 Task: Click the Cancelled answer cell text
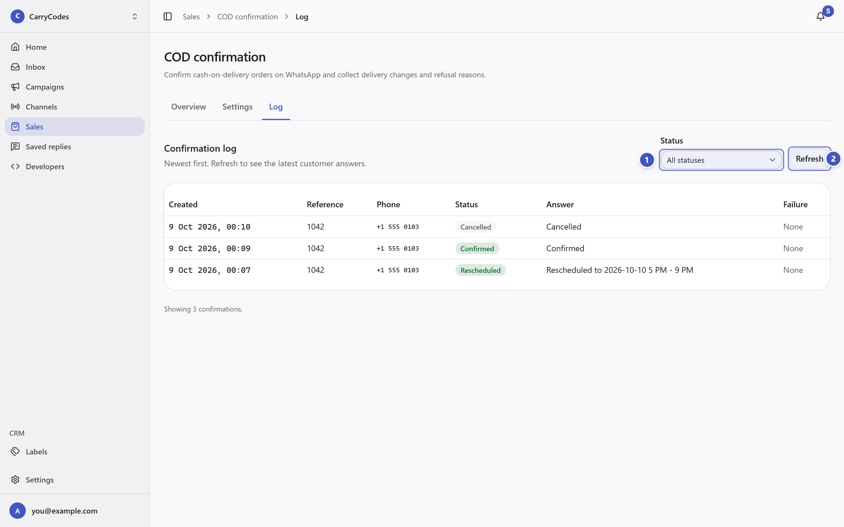564,227
